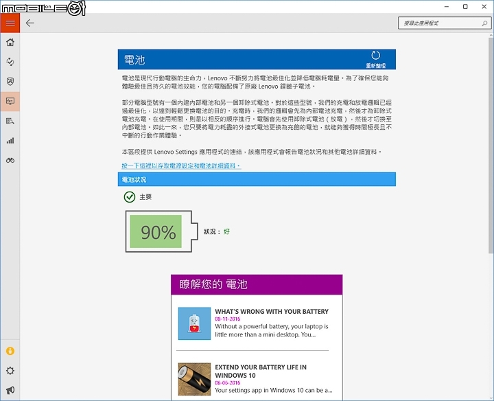Open the orange hamburger menu
Viewport: 494px width, 401px height.
point(10,23)
